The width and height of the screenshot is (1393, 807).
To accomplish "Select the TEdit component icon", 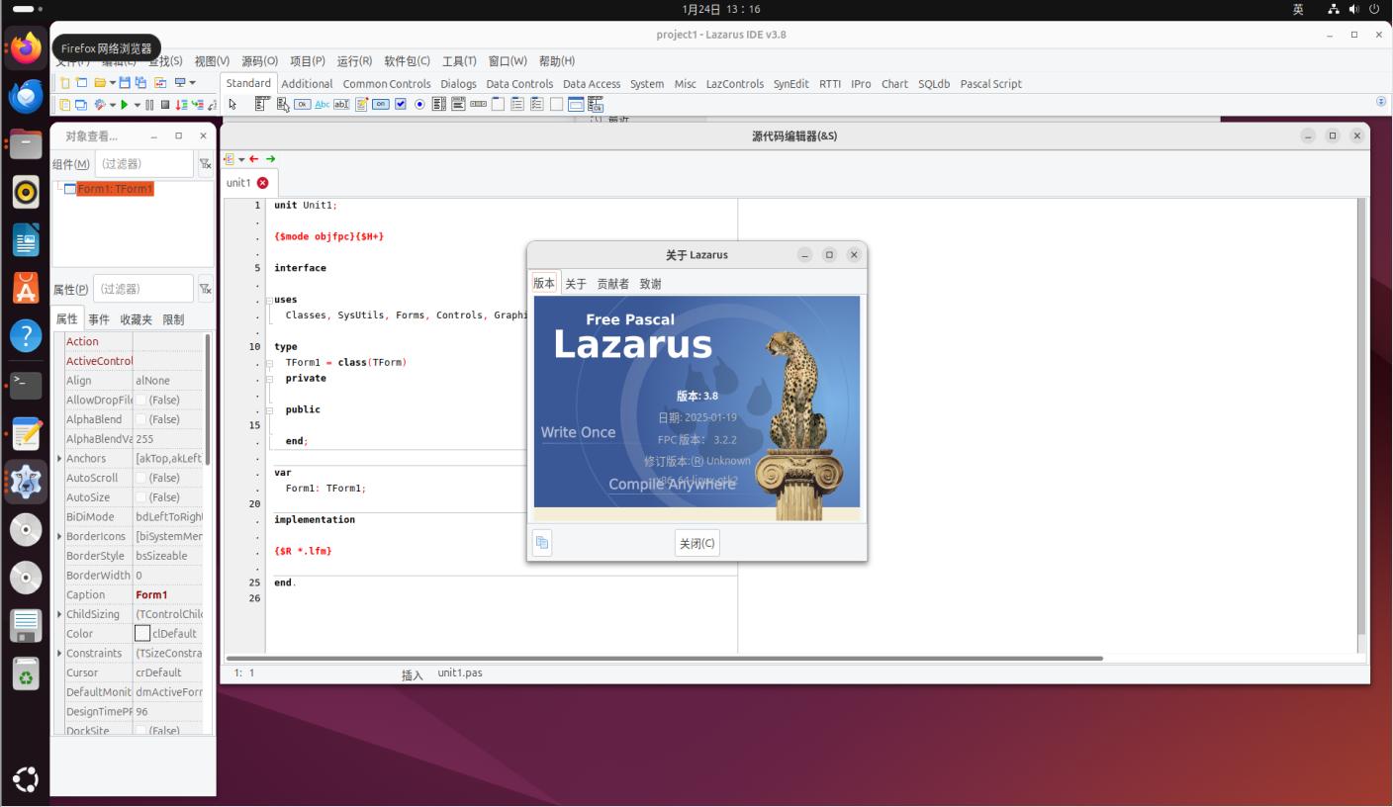I will (341, 104).
